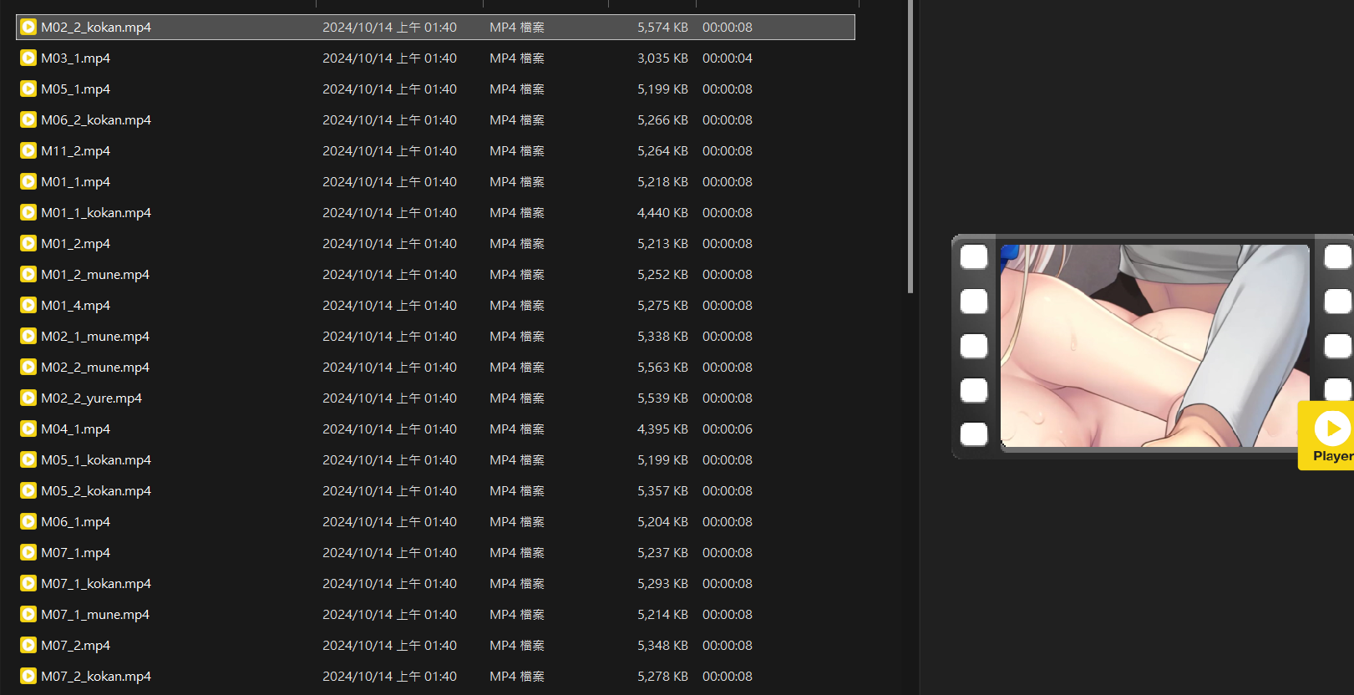Click the icon next to M07_2.mp4

(x=28, y=646)
